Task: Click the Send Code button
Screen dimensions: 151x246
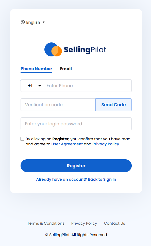Action: [x=113, y=105]
